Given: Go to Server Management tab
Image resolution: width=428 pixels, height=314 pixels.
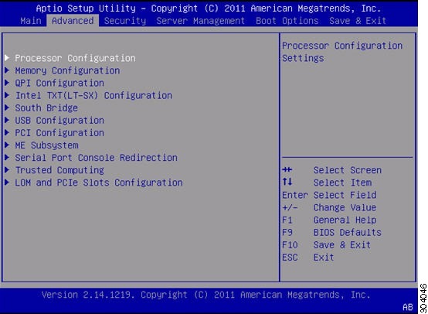Looking at the screenshot, I should tap(200, 21).
